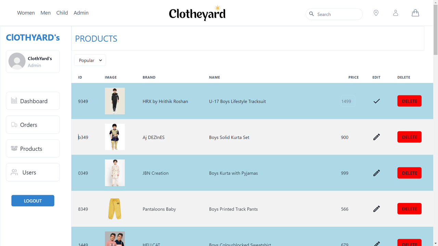Edit Boys Kurta with Pyjamas pencil icon
The width and height of the screenshot is (438, 246).
pos(376,173)
